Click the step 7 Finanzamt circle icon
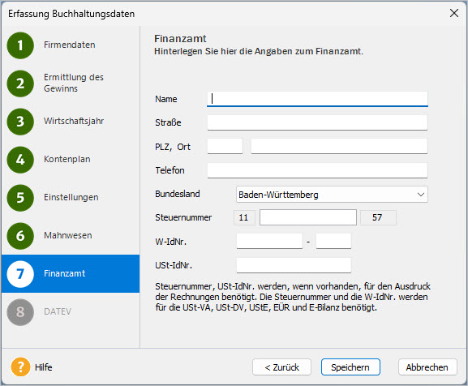 tap(20, 274)
